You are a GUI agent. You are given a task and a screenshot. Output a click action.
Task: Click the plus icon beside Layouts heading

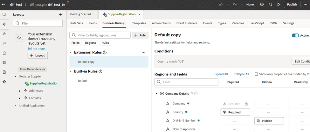(x=61, y=15)
